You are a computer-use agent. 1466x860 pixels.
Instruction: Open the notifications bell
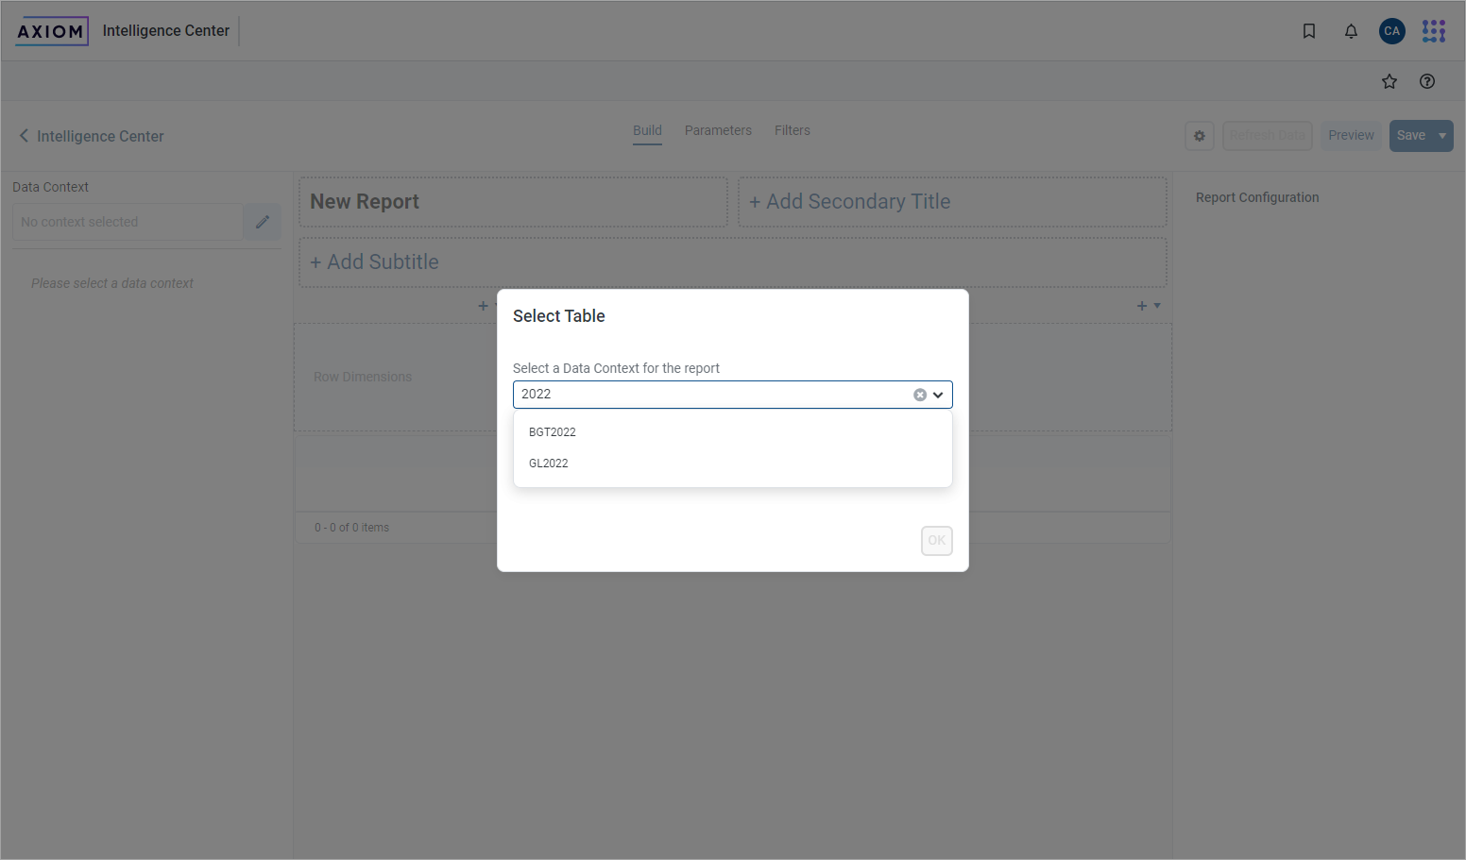coord(1351,31)
